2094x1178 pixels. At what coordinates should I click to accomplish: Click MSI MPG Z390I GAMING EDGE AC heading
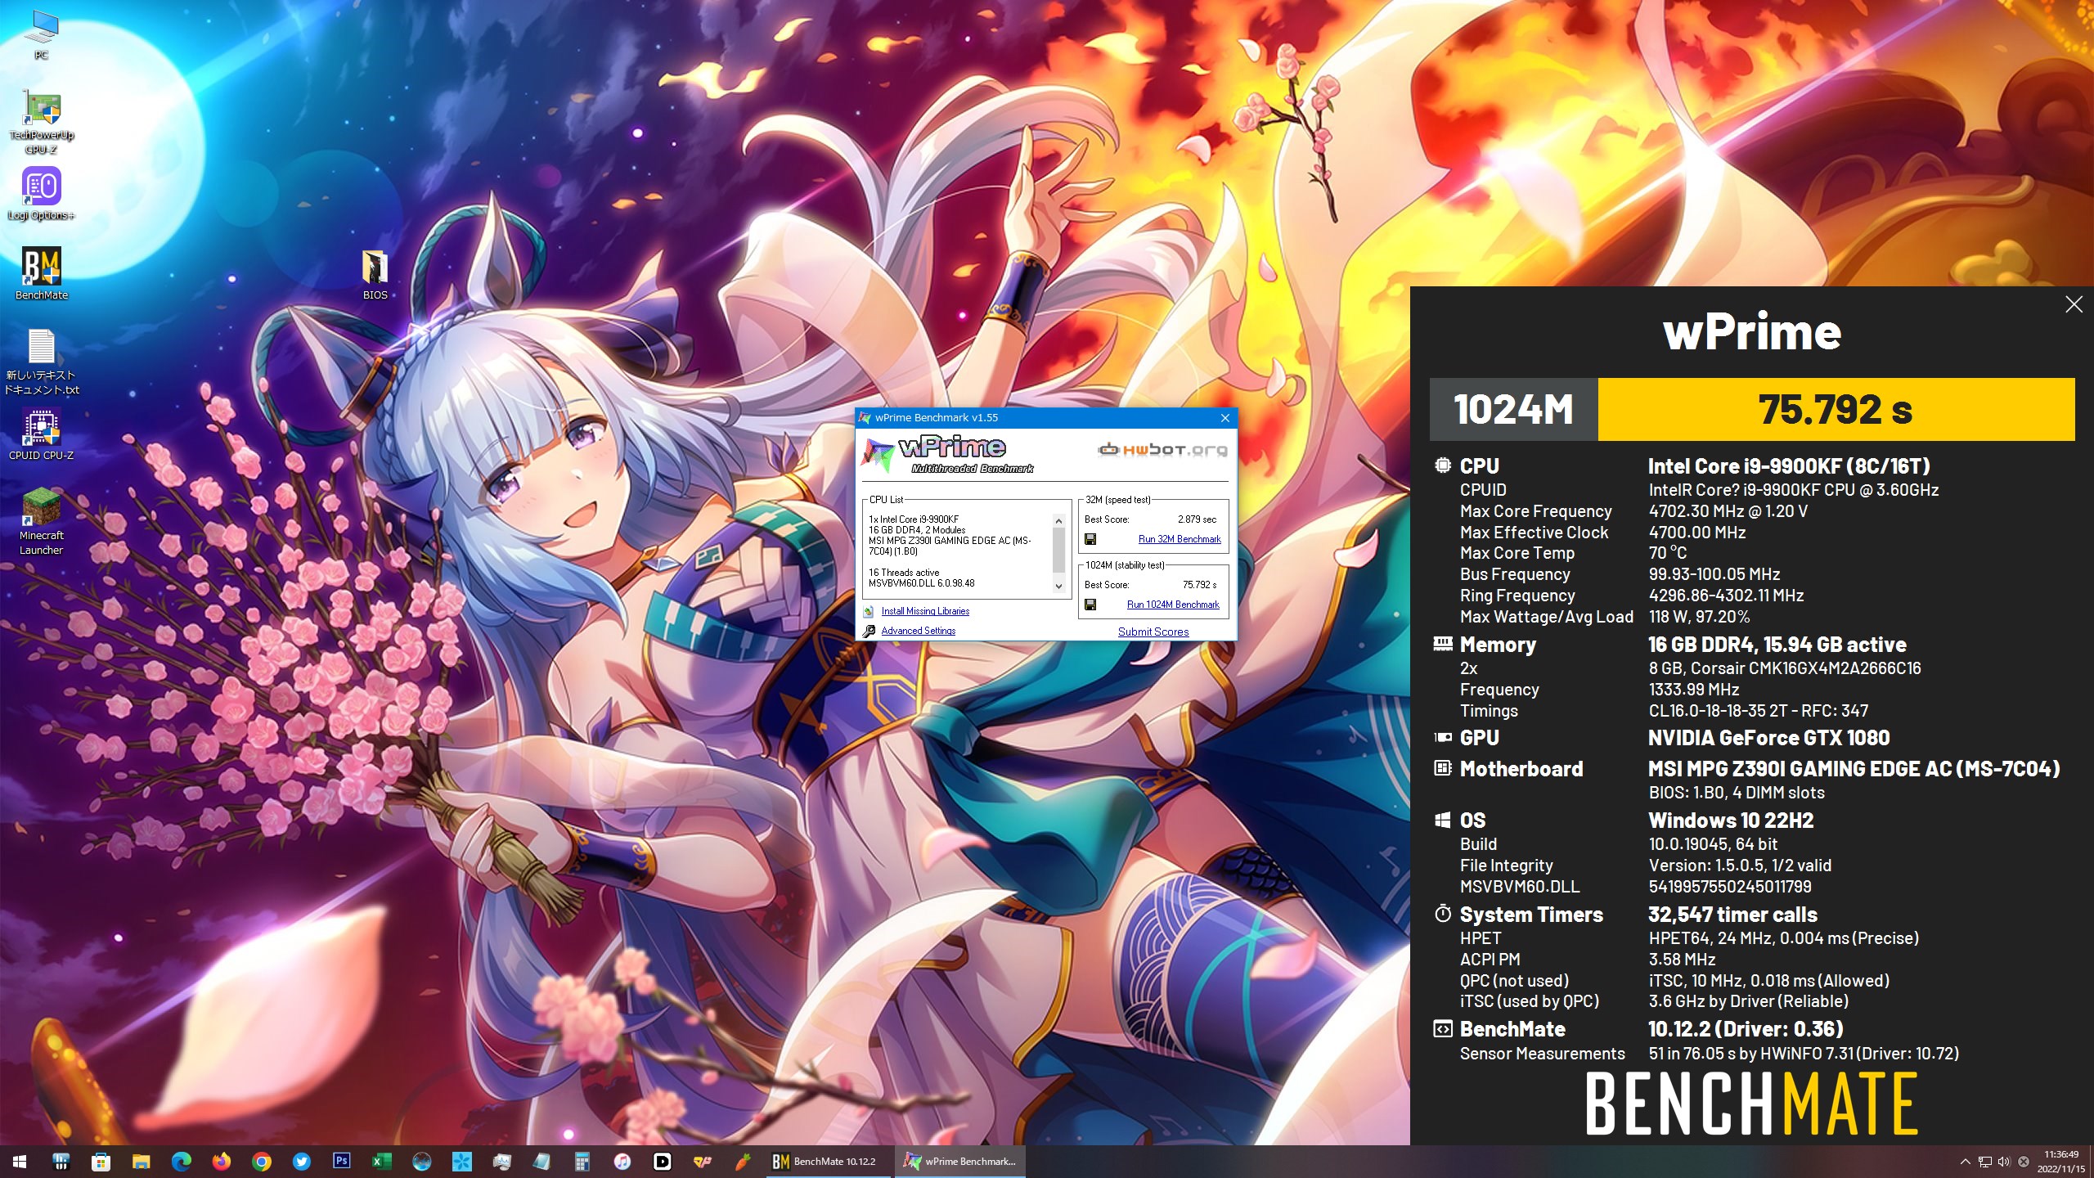[x=1854, y=769]
